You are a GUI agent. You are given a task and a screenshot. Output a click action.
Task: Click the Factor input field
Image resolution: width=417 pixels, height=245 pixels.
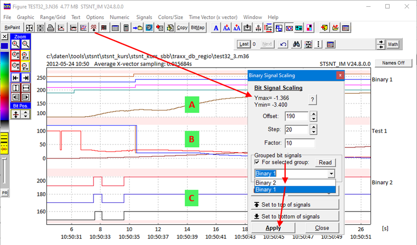tap(300, 143)
